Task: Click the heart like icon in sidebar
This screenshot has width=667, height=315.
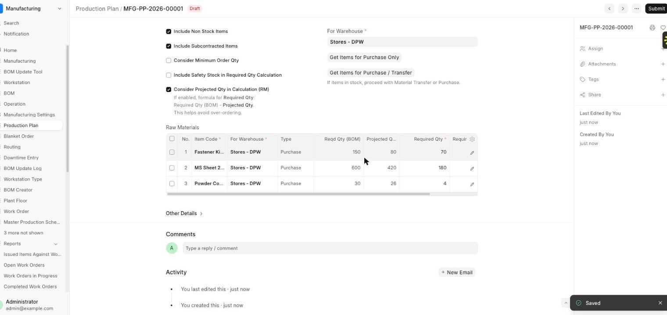Action: point(663,28)
